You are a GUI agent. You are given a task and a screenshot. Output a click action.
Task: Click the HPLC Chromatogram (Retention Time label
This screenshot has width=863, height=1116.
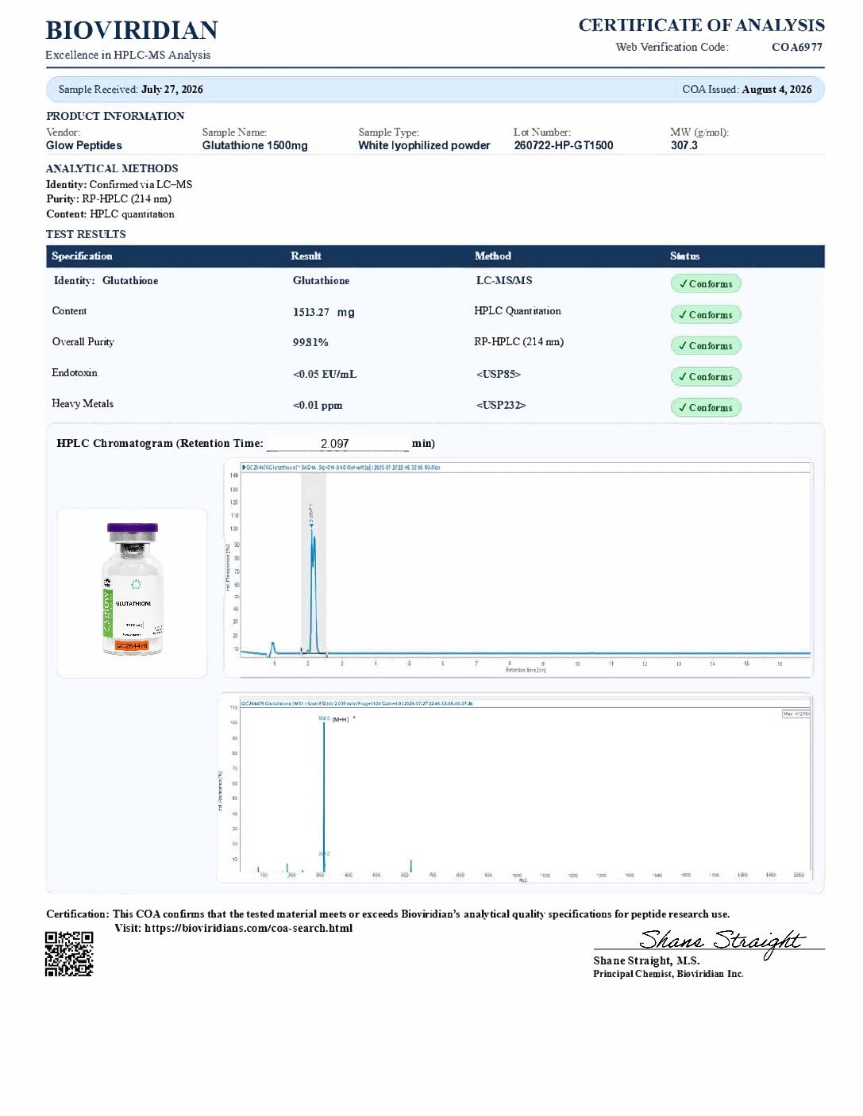(x=160, y=443)
